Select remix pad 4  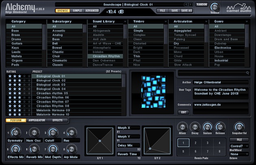coord(219,143)
